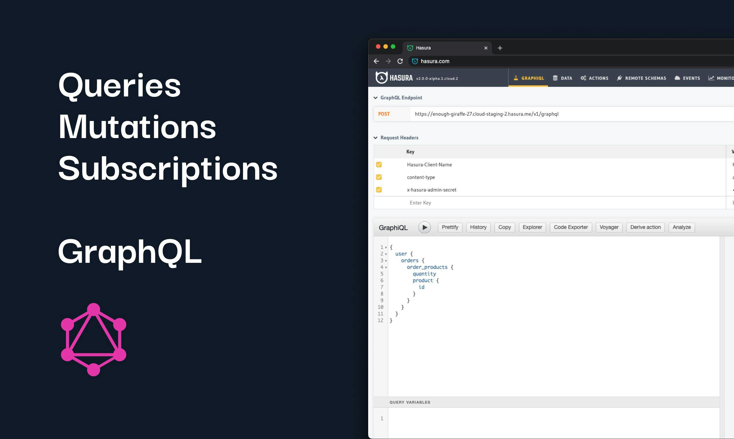This screenshot has height=439, width=734.
Task: Close the Hasura browser tab
Action: pyautogui.click(x=486, y=48)
